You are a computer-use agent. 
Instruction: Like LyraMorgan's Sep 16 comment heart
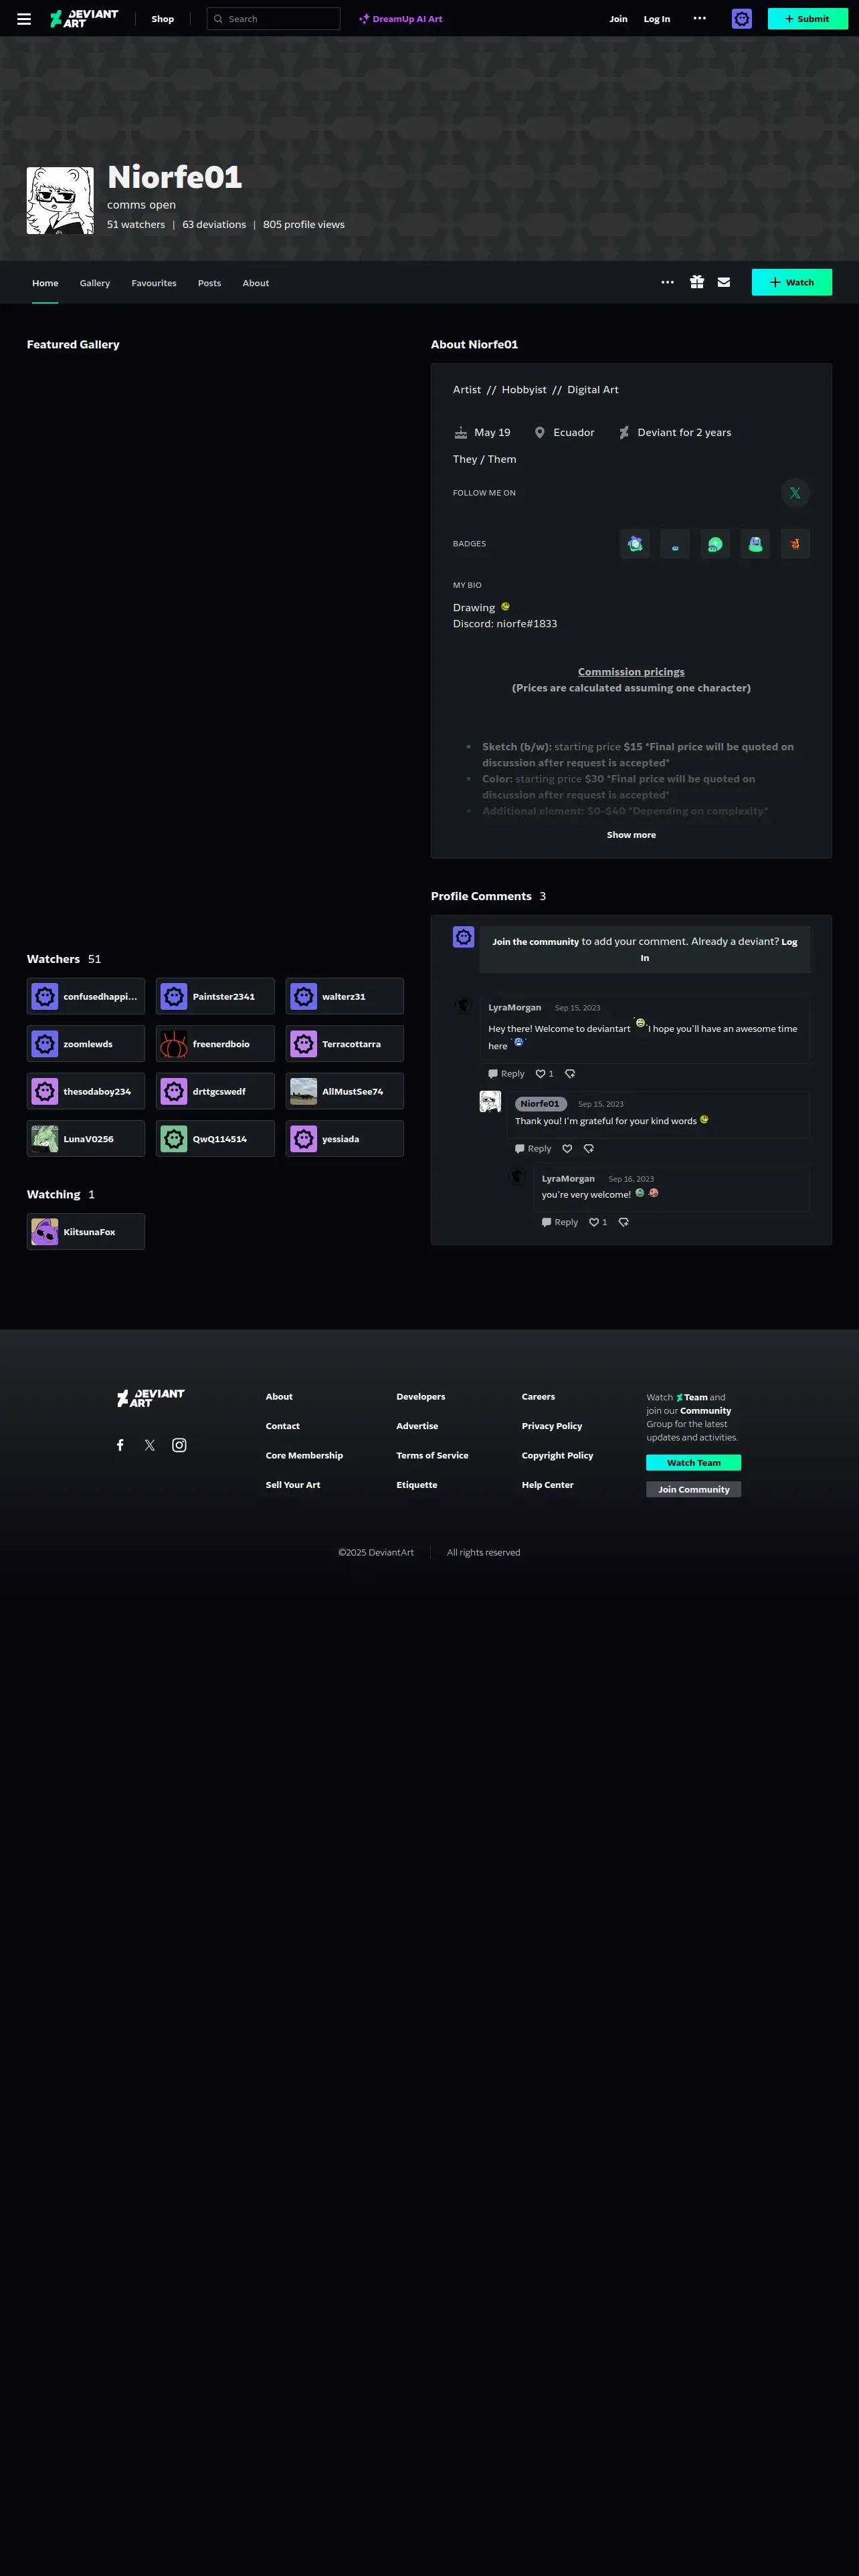point(594,1222)
